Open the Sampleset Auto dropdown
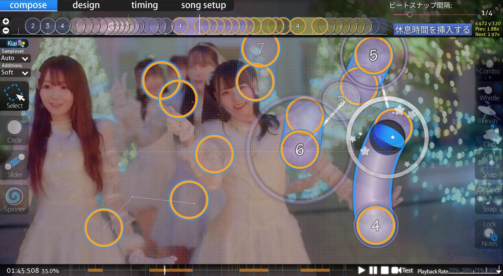Viewport: 503px width, 276px height. [x=15, y=58]
